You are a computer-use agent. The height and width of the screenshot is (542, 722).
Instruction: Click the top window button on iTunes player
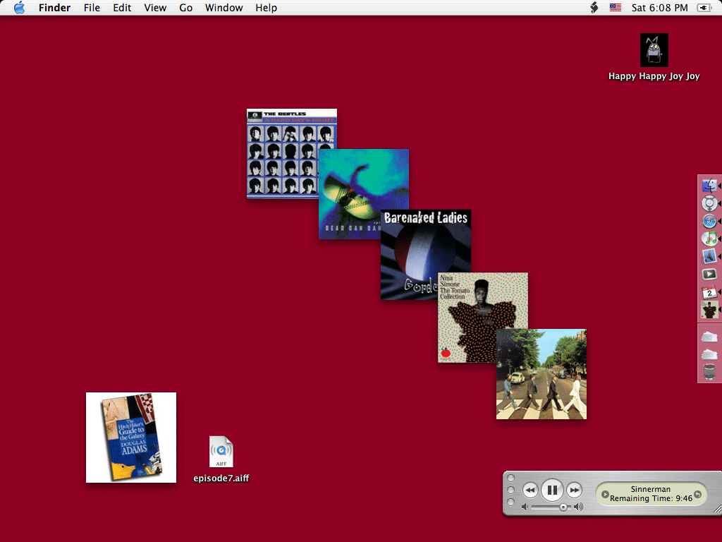[x=510, y=478]
